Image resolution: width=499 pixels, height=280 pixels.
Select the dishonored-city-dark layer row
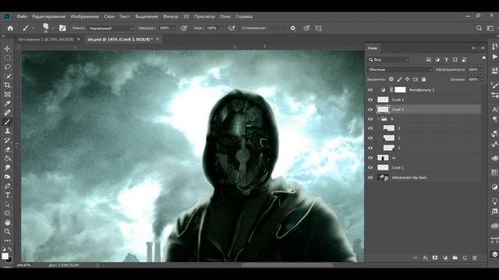[x=428, y=177]
